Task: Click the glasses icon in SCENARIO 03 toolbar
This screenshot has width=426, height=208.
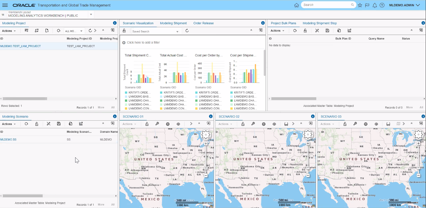Action: coord(388,124)
